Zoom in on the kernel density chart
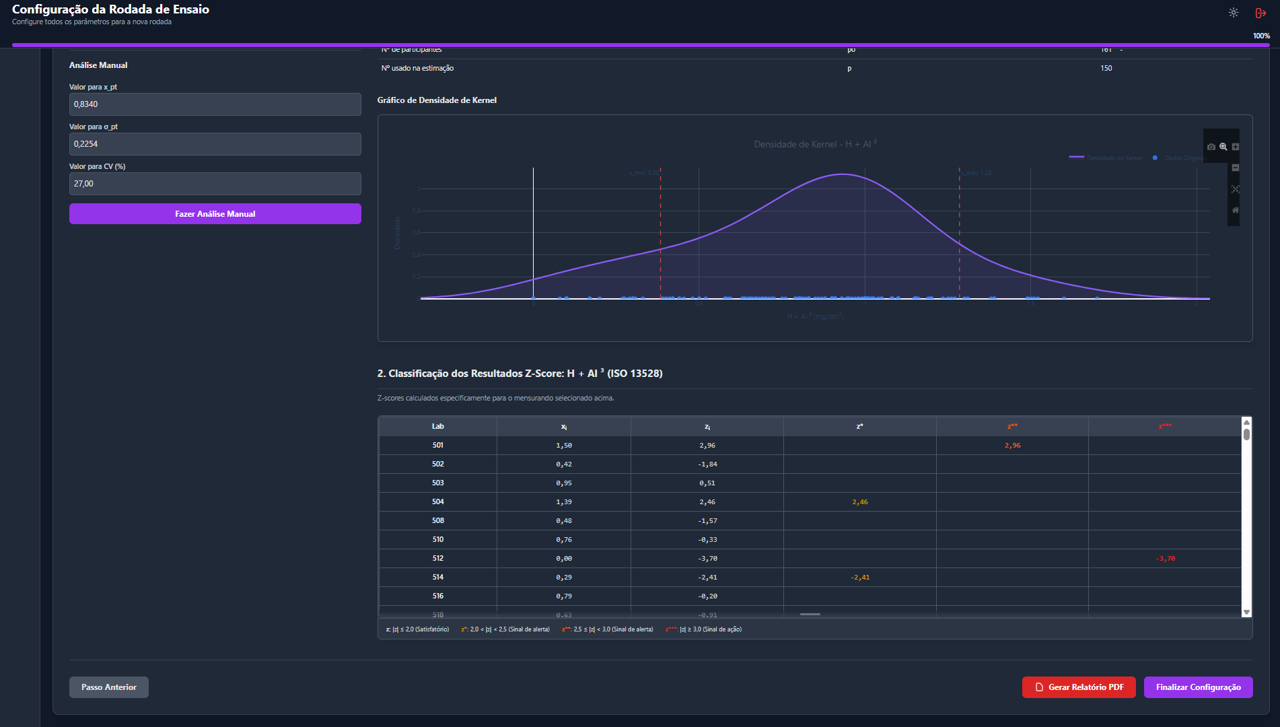Screen dimensions: 1280x727 pyautogui.click(x=1236, y=147)
